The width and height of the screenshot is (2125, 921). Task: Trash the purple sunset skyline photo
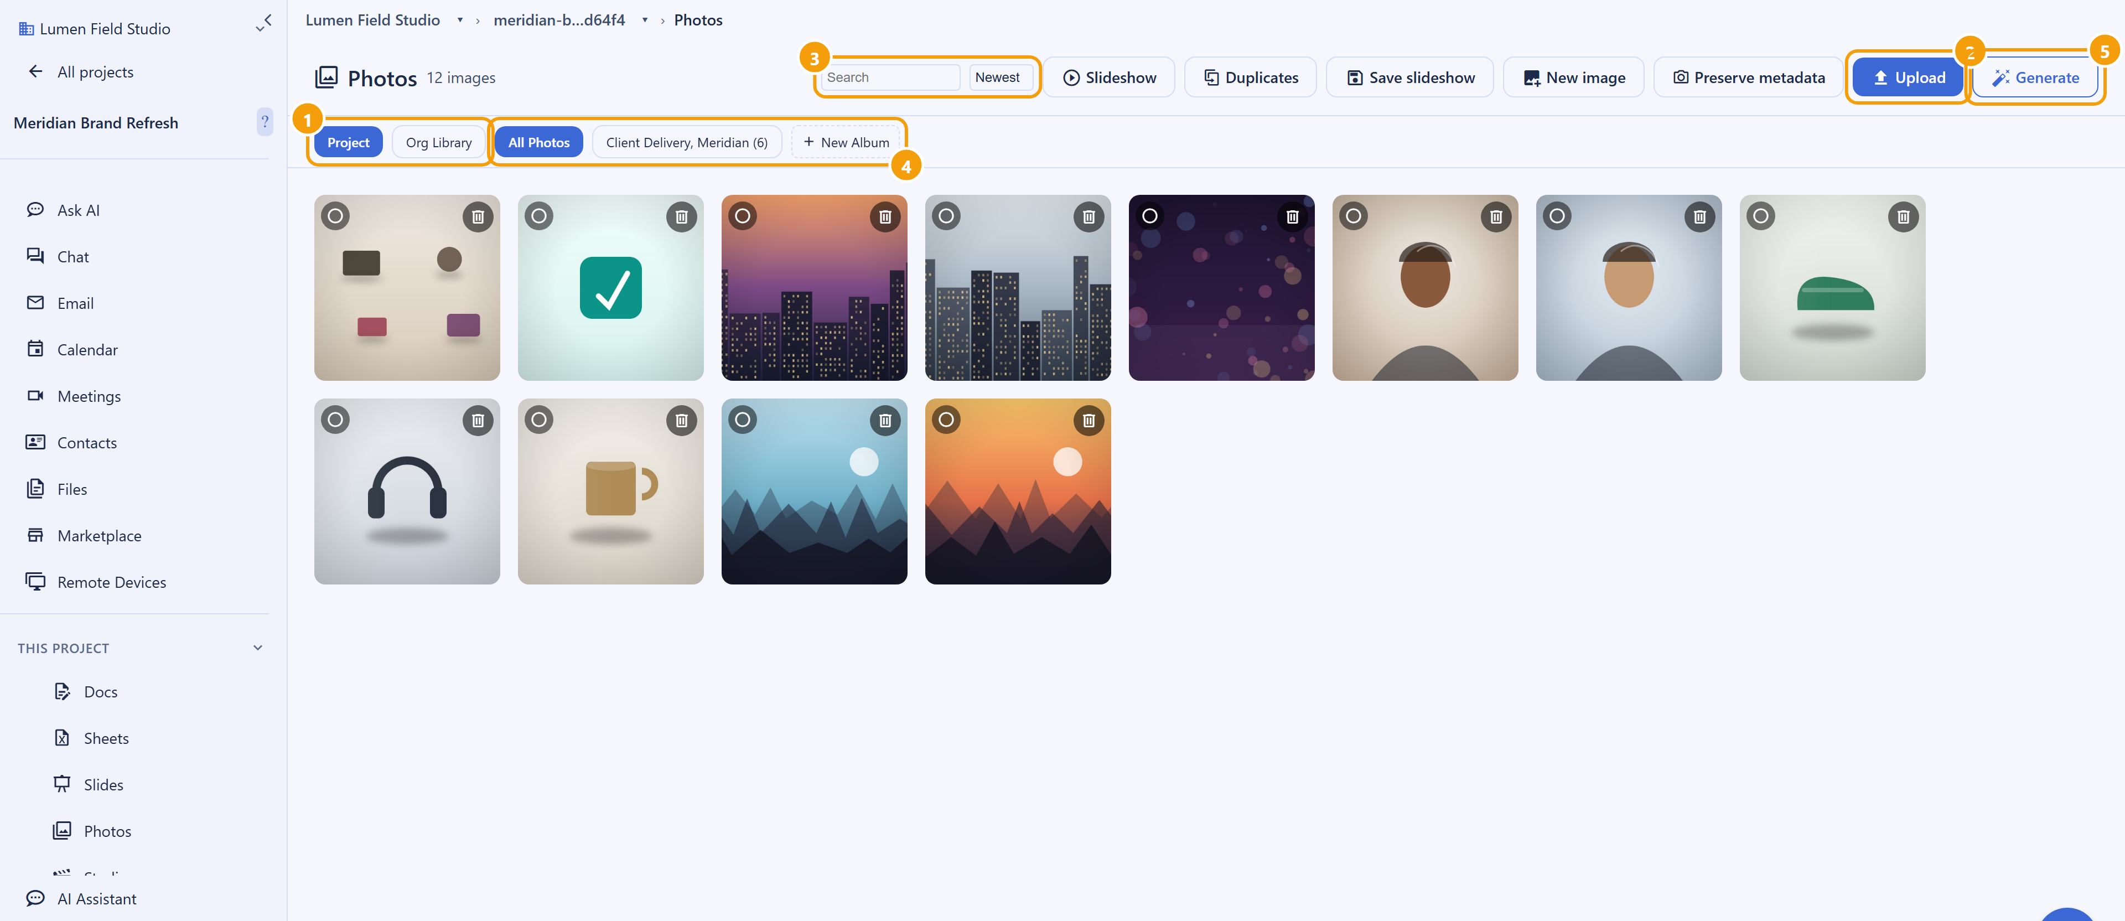pyautogui.click(x=885, y=216)
